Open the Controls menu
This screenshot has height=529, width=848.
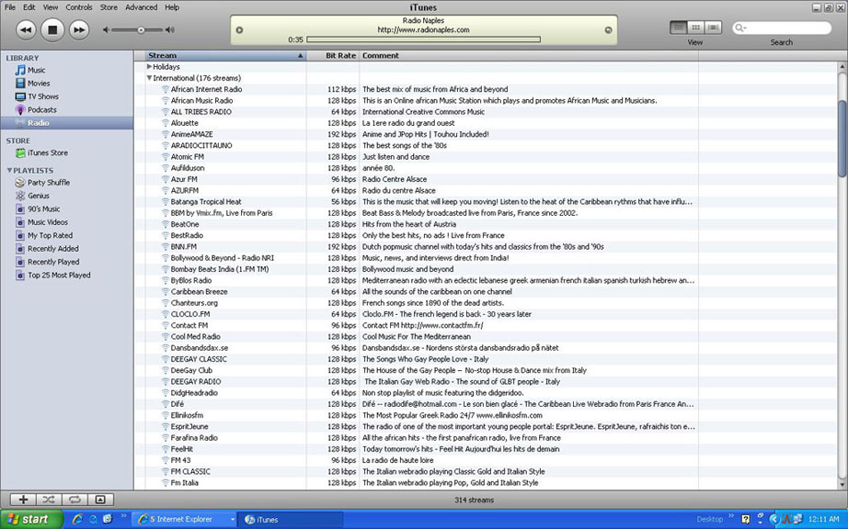point(79,7)
